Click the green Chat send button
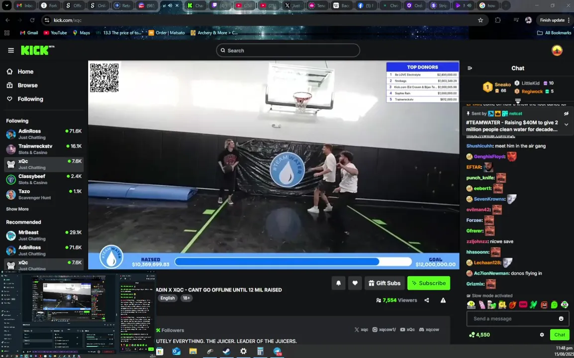Image resolution: width=574 pixels, height=358 pixels. [560, 335]
